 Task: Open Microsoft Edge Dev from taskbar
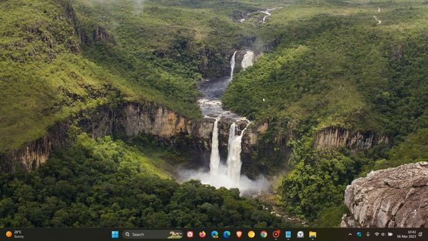tap(215, 234)
